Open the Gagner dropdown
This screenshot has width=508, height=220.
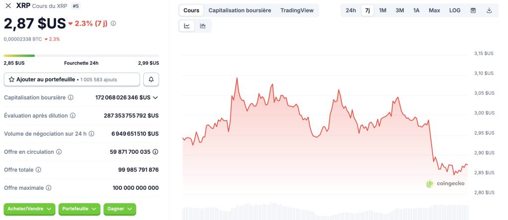click(120, 209)
